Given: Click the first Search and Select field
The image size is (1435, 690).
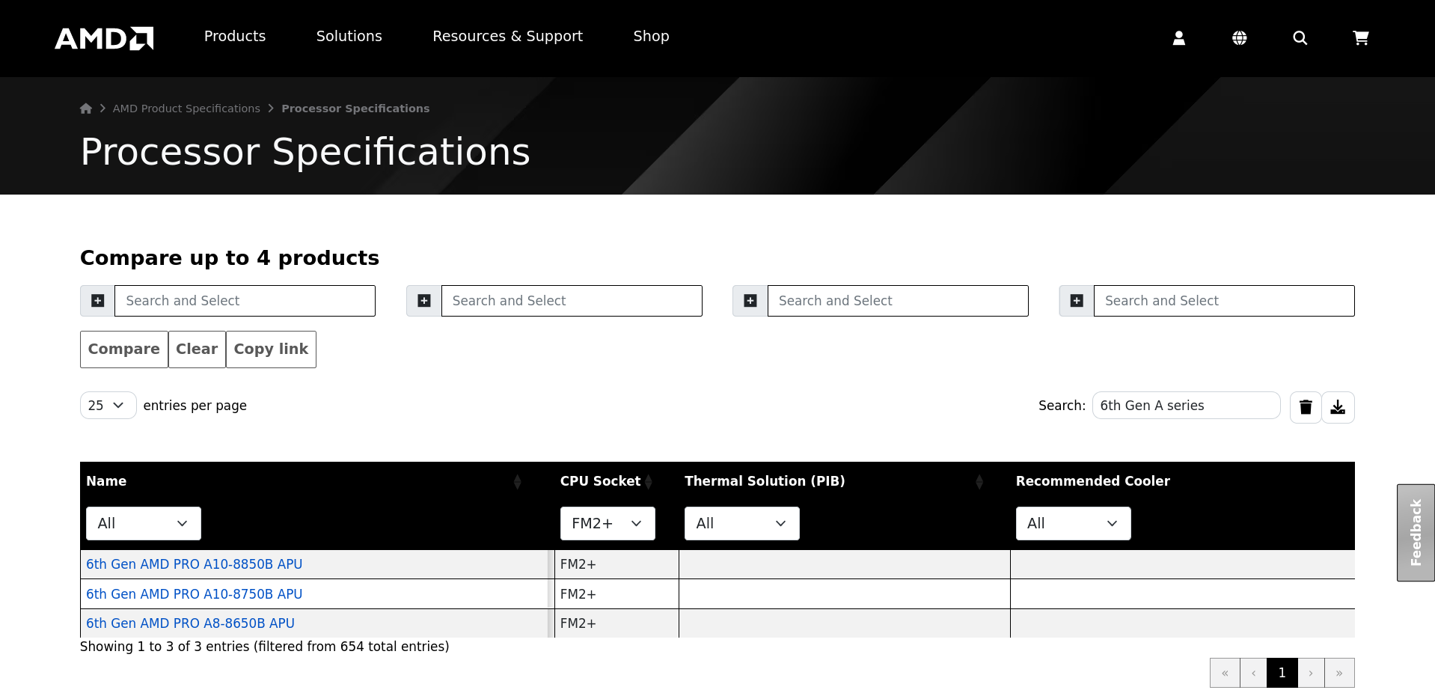Looking at the screenshot, I should [x=245, y=301].
